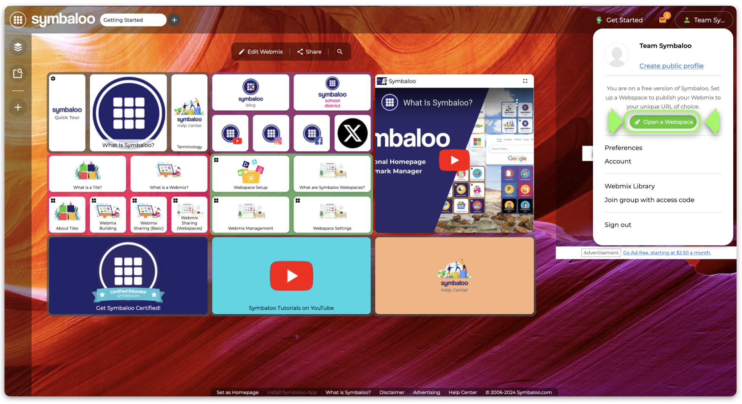The height and width of the screenshot is (404, 742).
Task: Click the Create public profile link
Action: coord(671,66)
